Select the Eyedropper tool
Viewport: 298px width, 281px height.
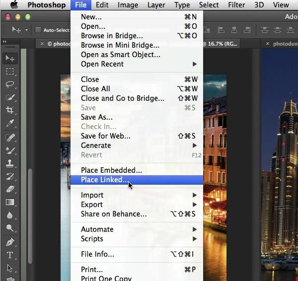click(x=9, y=124)
